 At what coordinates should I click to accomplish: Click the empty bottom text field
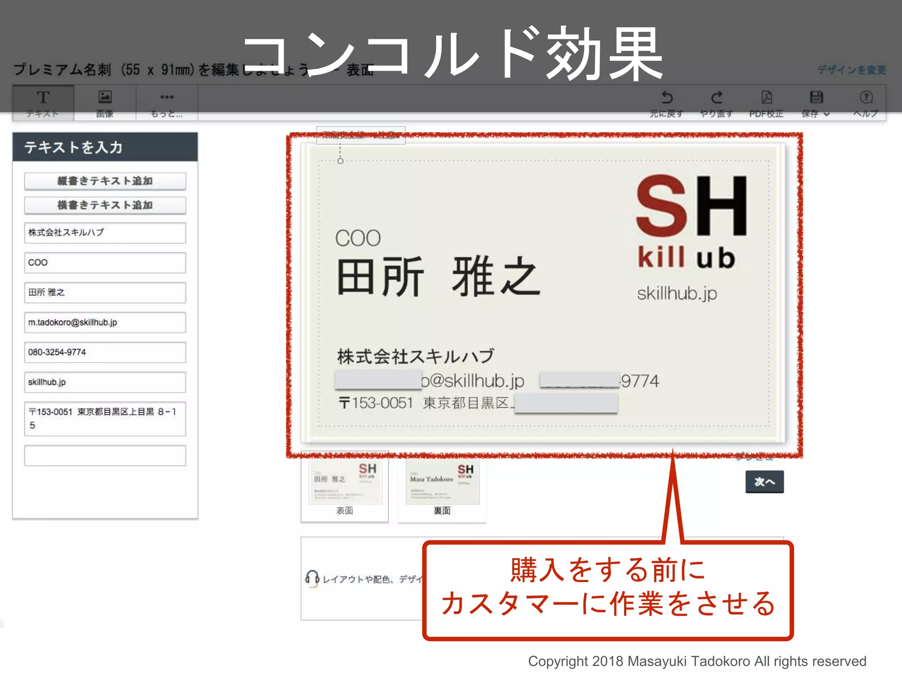tap(105, 455)
